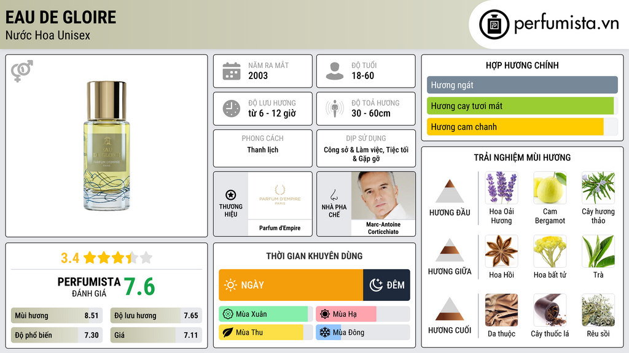Click the HỢP HƯƠNG CHÍNH heading
629x353 pixels.
522,65
